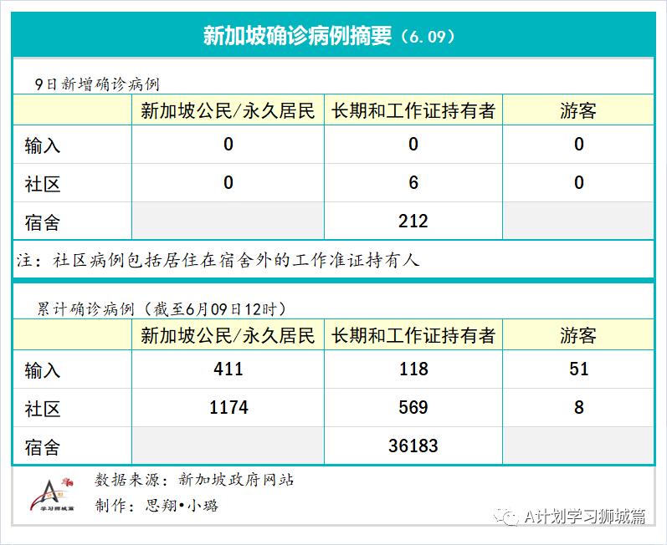Screen dimensions: 667x545
Task: Click the cumulative community tourists value 8
Action: click(579, 407)
